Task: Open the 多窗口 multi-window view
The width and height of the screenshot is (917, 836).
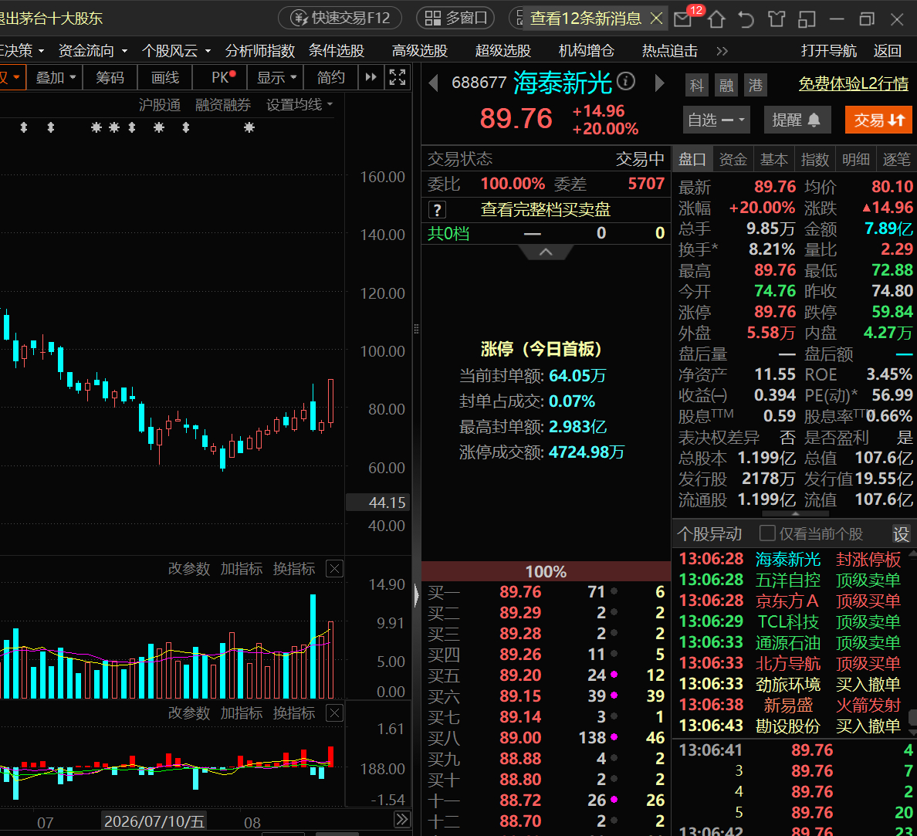Action: click(455, 18)
